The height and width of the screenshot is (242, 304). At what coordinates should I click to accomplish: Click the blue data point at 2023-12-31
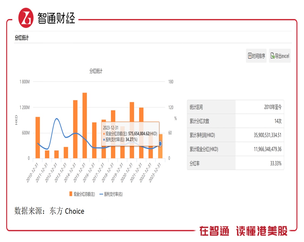160,144
